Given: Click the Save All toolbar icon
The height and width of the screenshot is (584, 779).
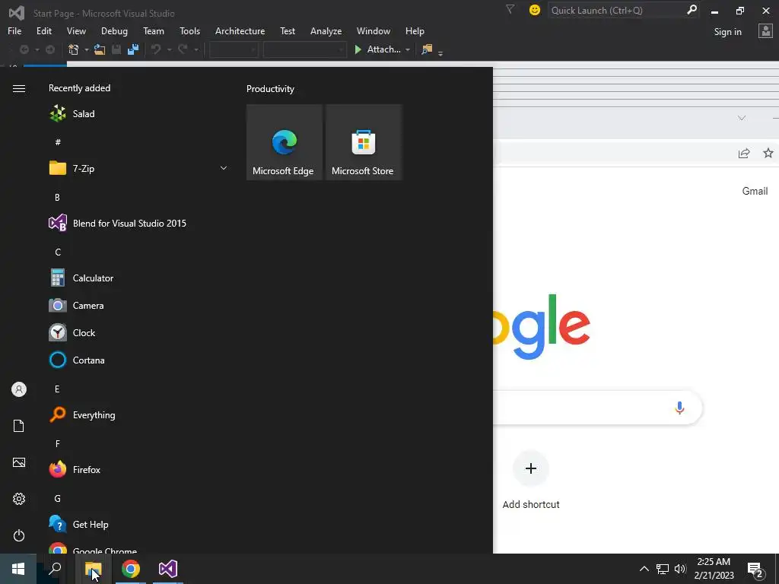Looking at the screenshot, I should click(133, 49).
